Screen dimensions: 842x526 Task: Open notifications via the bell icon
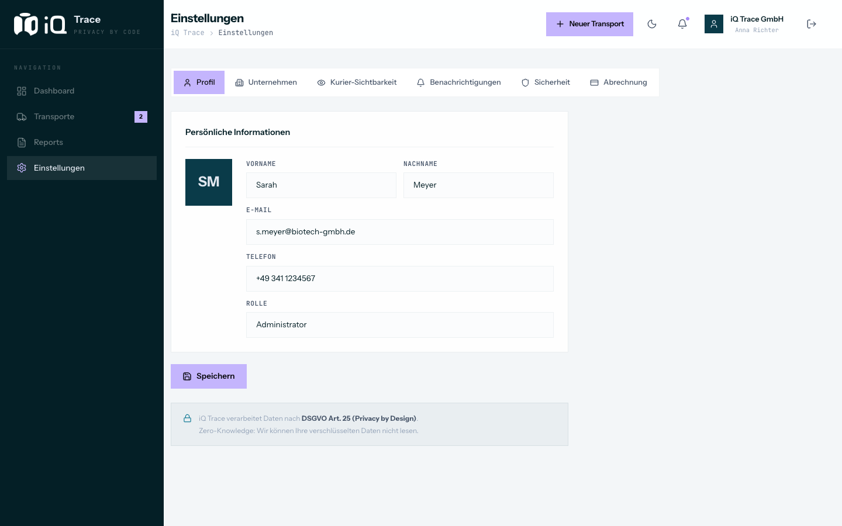click(682, 24)
